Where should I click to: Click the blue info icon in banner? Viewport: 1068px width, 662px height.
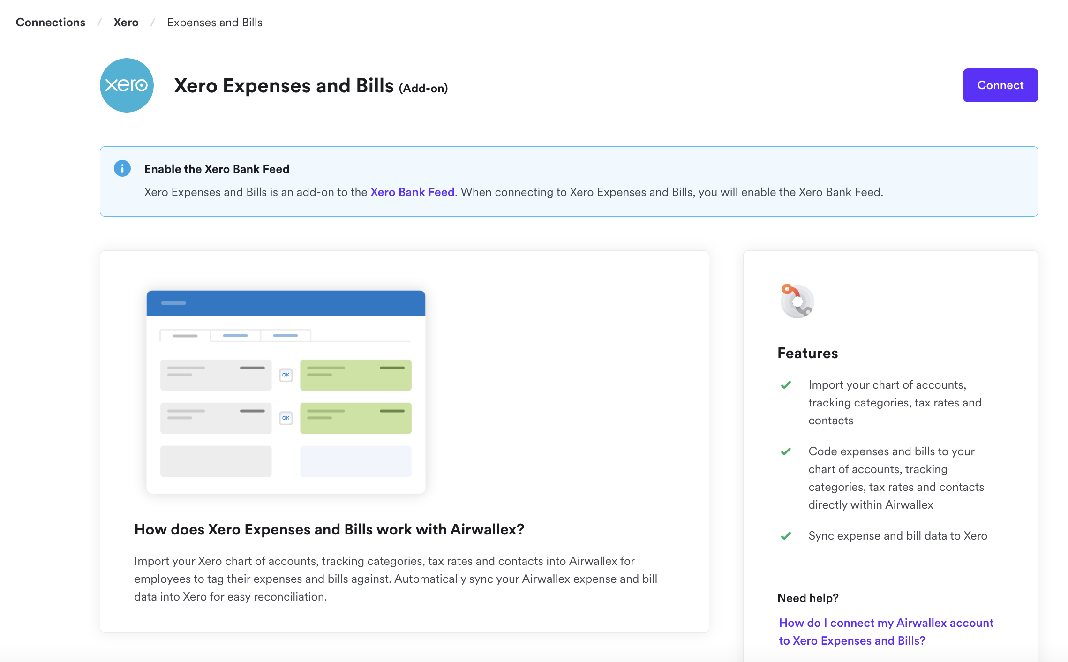click(x=122, y=168)
